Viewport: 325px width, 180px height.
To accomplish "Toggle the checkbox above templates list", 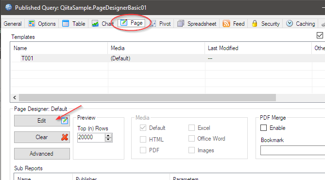I will 320,36.
